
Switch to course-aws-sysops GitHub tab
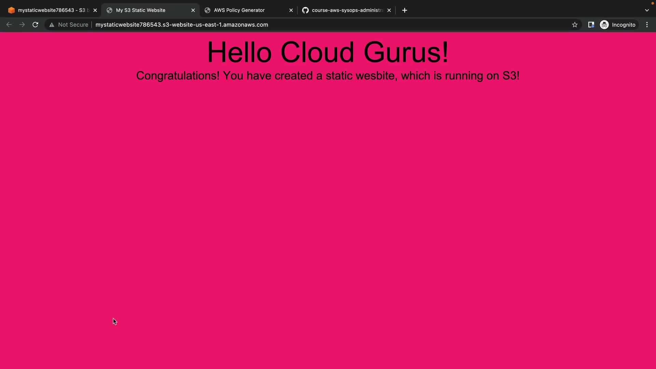(x=345, y=10)
